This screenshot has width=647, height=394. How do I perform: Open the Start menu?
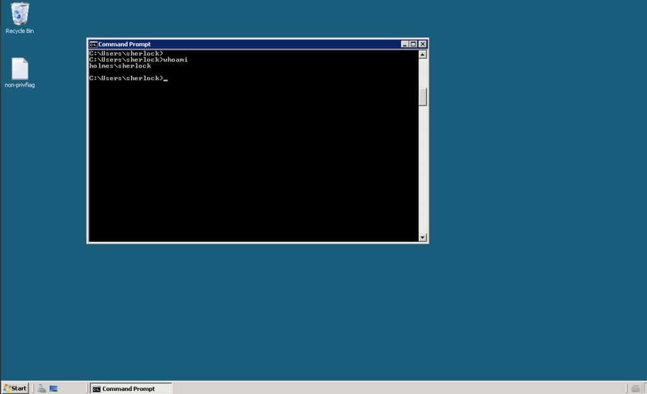click(x=15, y=388)
